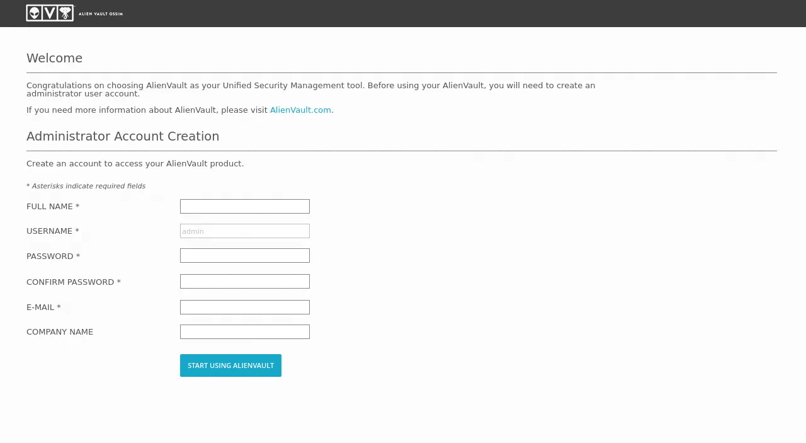
Task: Focus the Full Name input field
Action: coord(244,207)
